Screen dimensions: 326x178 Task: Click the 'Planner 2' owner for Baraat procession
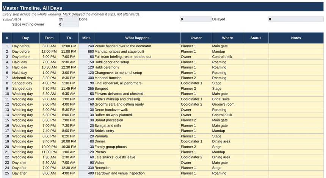pyautogui.click(x=196, y=120)
